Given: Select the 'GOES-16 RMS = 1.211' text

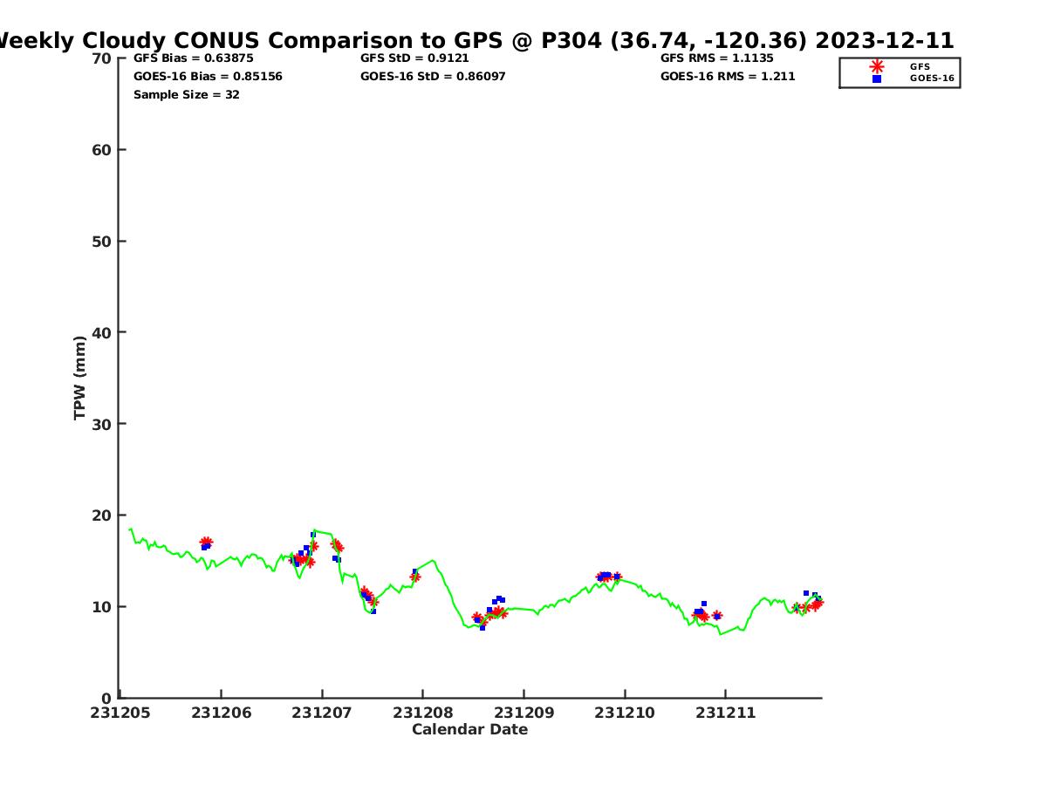Looking at the screenshot, I should (x=728, y=77).
